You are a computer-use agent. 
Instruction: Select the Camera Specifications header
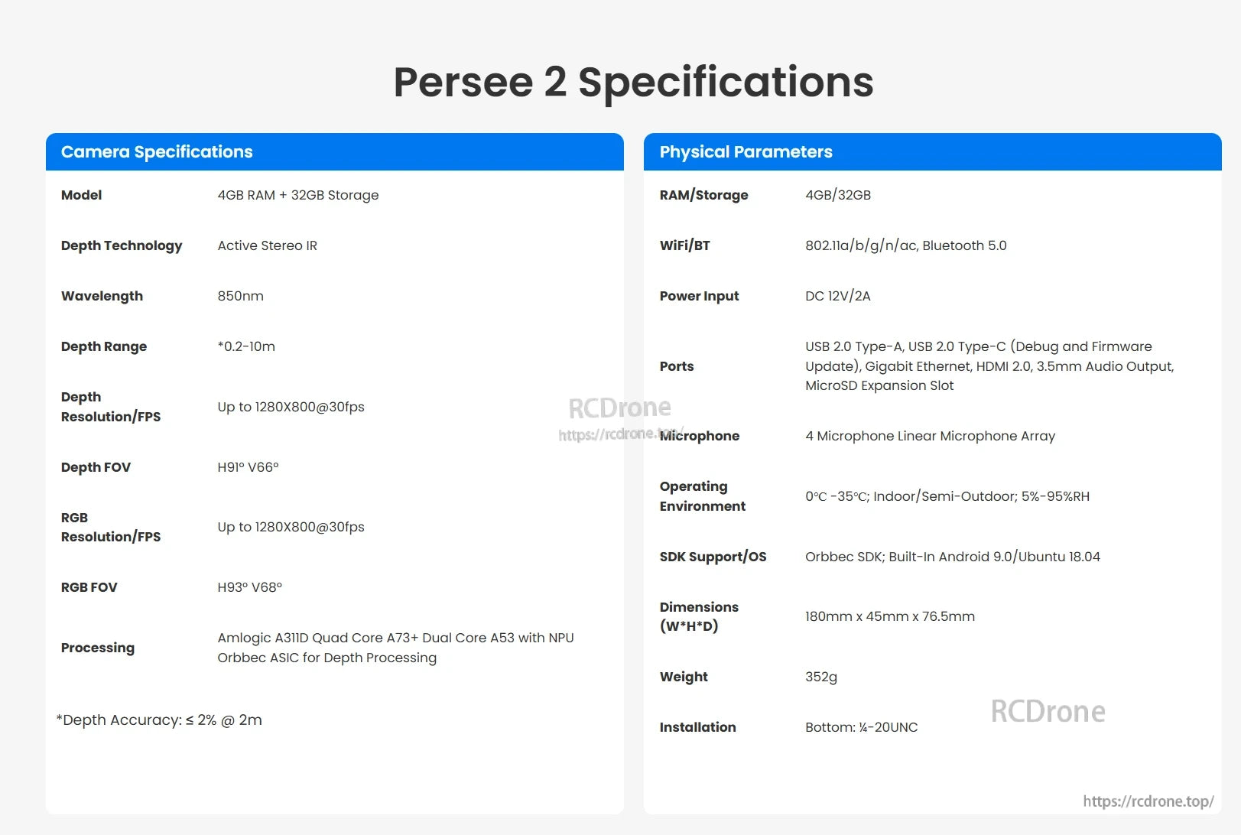pos(157,152)
